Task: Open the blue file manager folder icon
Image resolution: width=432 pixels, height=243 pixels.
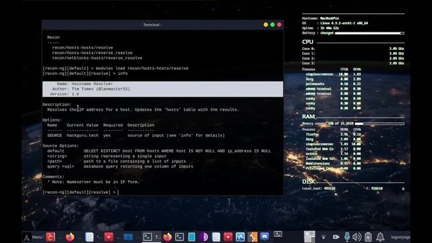Action: pyautogui.click(x=128, y=237)
